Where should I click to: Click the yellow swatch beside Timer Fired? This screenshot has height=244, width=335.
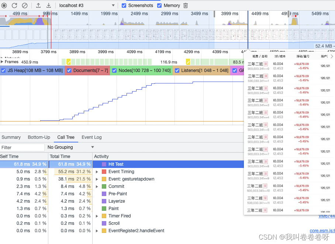104,216
